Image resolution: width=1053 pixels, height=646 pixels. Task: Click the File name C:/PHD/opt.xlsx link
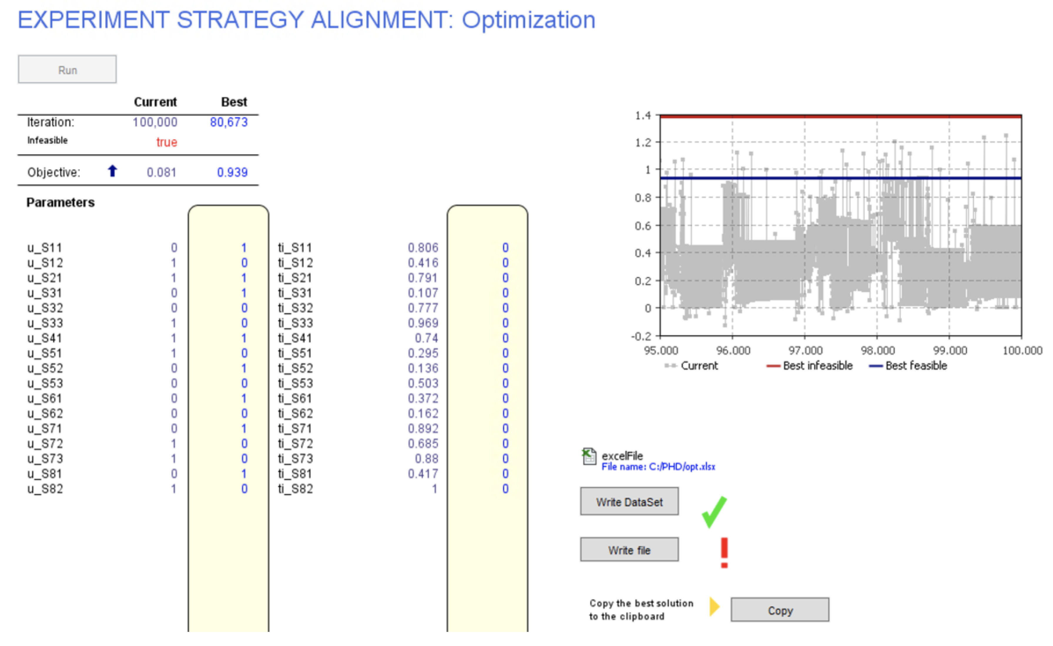tap(658, 467)
